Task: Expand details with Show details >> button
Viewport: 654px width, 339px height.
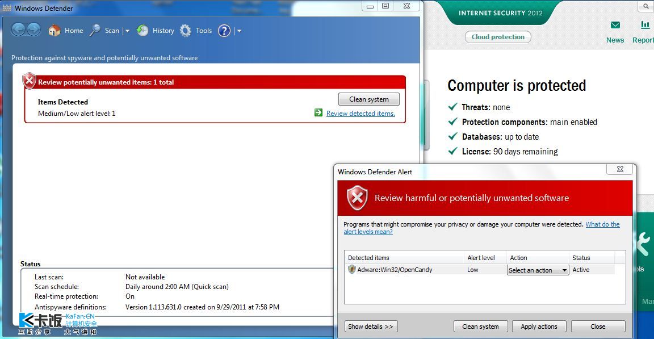Action: pyautogui.click(x=371, y=327)
